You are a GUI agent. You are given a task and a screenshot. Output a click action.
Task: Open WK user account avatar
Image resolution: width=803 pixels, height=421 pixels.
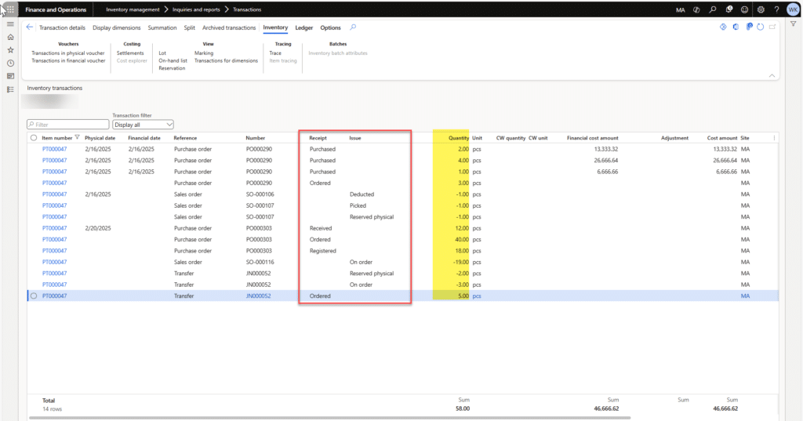793,9
